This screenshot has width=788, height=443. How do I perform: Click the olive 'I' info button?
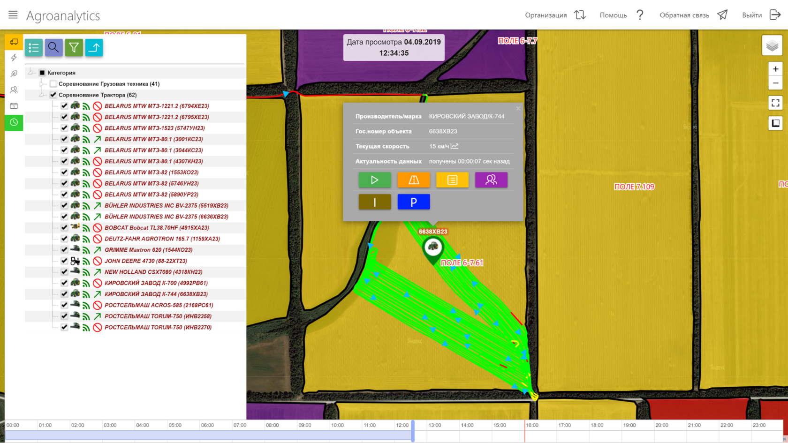pos(375,202)
